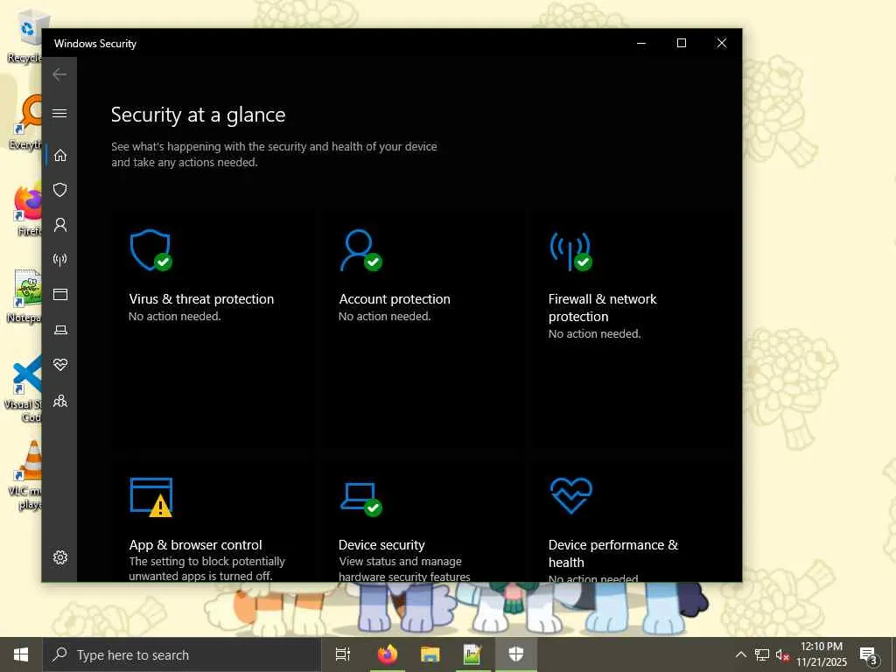Show hidden system tray icons
Screen dimensions: 896x672
click(x=740, y=654)
